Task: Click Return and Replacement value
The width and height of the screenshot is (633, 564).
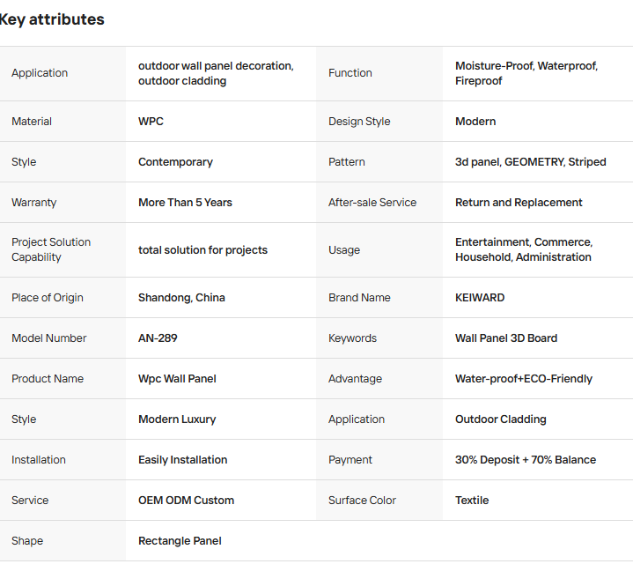Action: click(519, 203)
